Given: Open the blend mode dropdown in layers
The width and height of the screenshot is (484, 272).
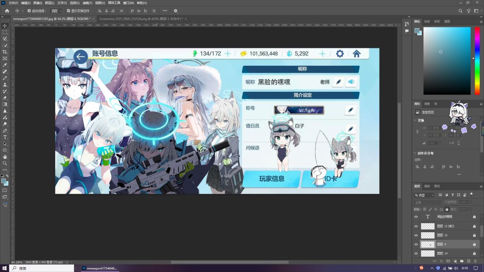Looking at the screenshot, I should (428, 202).
